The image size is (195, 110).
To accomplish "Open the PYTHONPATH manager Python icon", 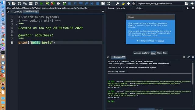I will 123,4.
